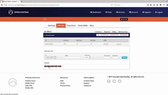Open the Inbound Firewall link

pyautogui.click(x=104, y=35)
